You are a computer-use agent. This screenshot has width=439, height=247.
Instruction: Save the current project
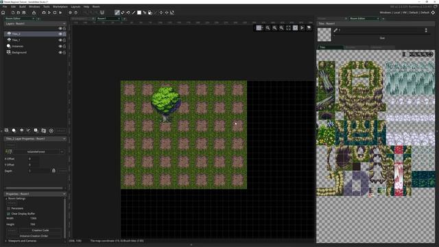click(24, 12)
